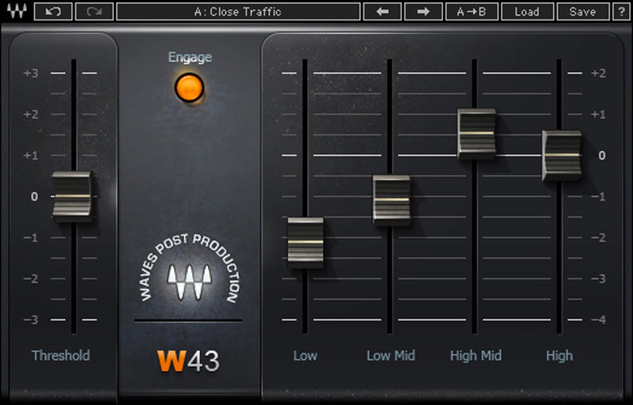Click the W43 plugin name logo
633x405 pixels.
(188, 361)
